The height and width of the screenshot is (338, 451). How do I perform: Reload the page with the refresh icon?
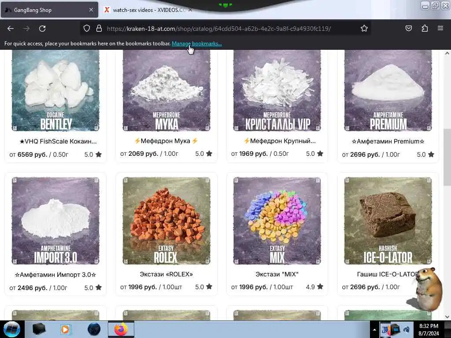(x=42, y=29)
